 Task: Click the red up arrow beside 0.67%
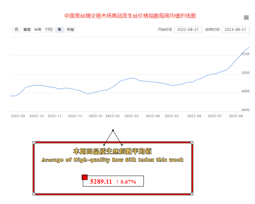117,182
